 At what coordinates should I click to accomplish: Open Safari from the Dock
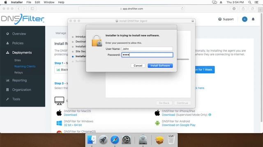115,140
